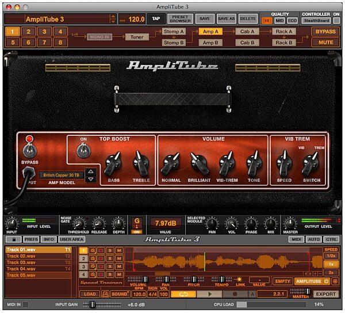The image size is (345, 313).
Task: Open the British Copper 30 TB amp model list
Action: (x=62, y=175)
